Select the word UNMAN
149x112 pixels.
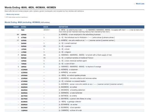pyautogui.click(x=24, y=67)
